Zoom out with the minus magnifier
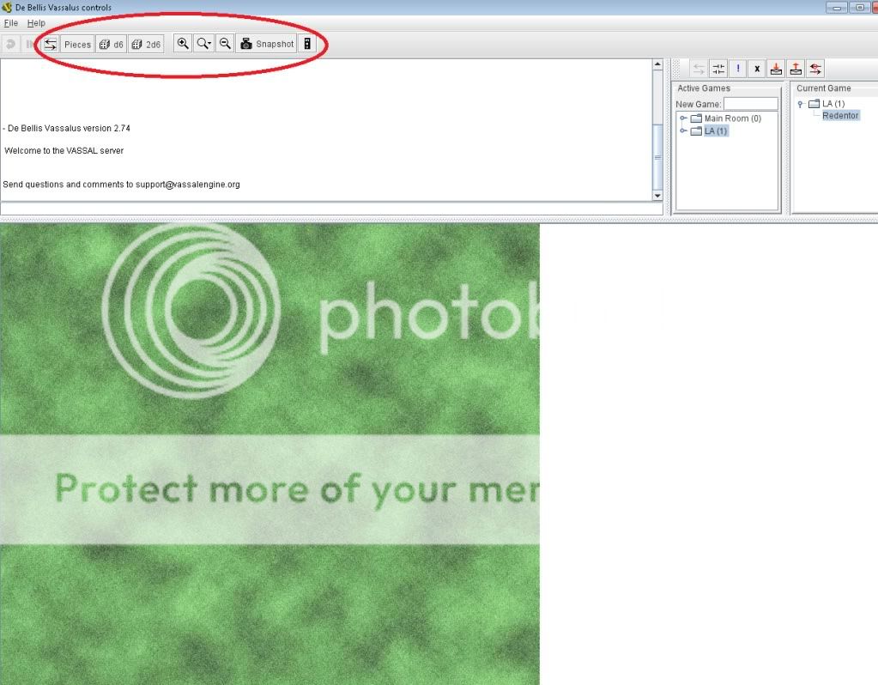The height and width of the screenshot is (685, 878). (x=225, y=44)
